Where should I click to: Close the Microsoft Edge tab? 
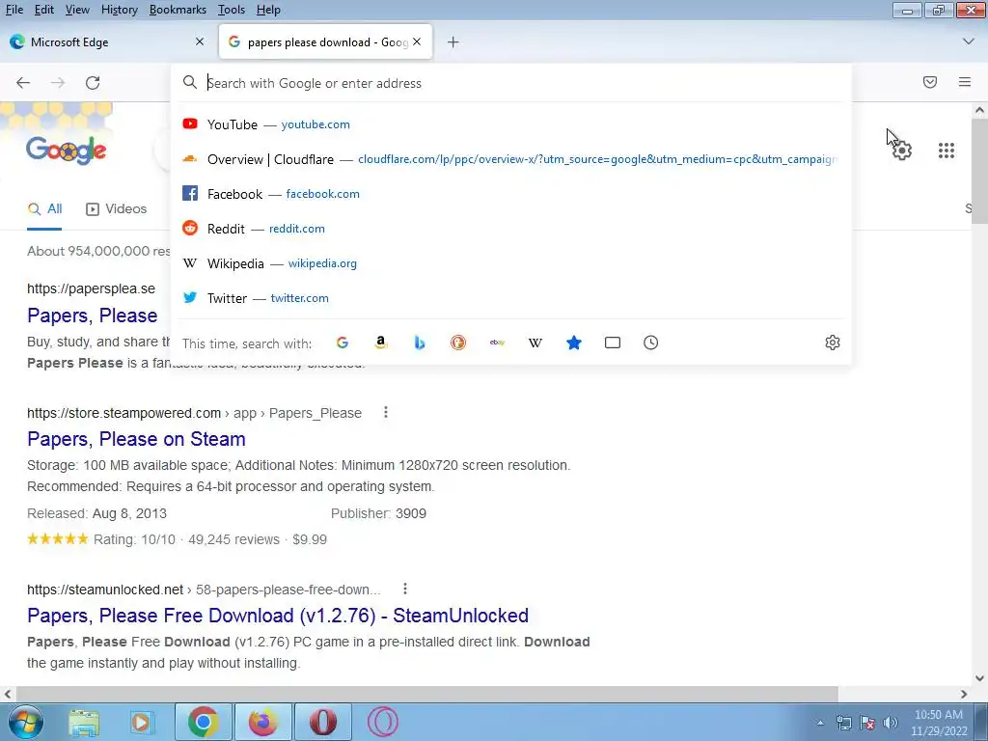(200, 41)
